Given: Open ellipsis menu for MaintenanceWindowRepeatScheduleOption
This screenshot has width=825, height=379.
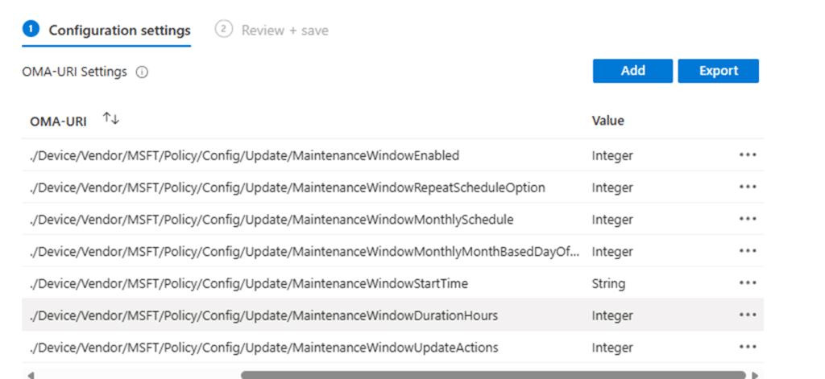Looking at the screenshot, I should 747,187.
